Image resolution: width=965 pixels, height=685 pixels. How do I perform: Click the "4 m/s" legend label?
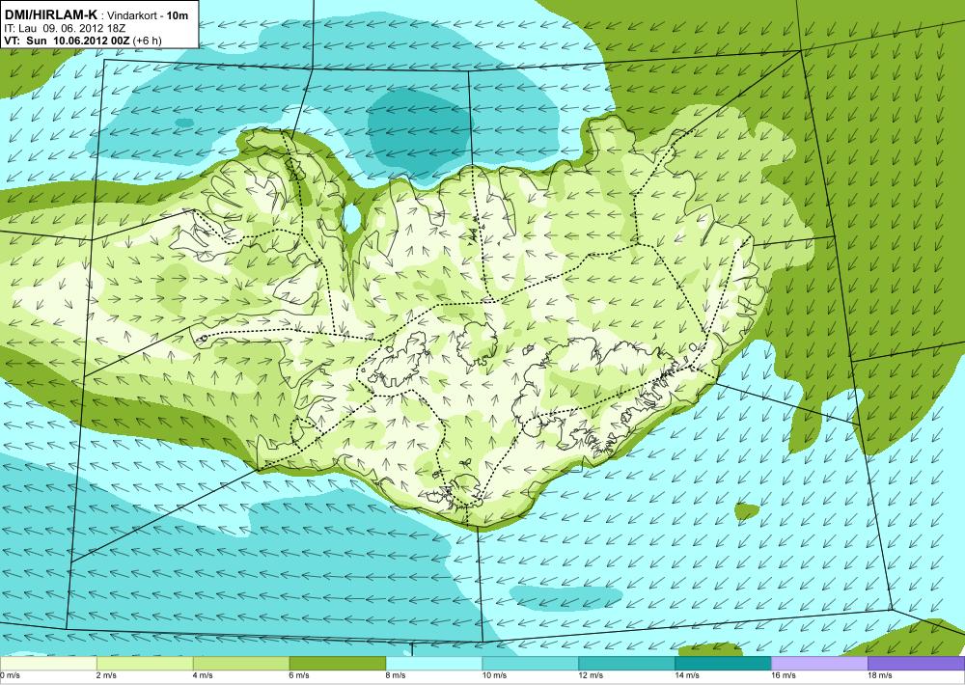pyautogui.click(x=203, y=675)
